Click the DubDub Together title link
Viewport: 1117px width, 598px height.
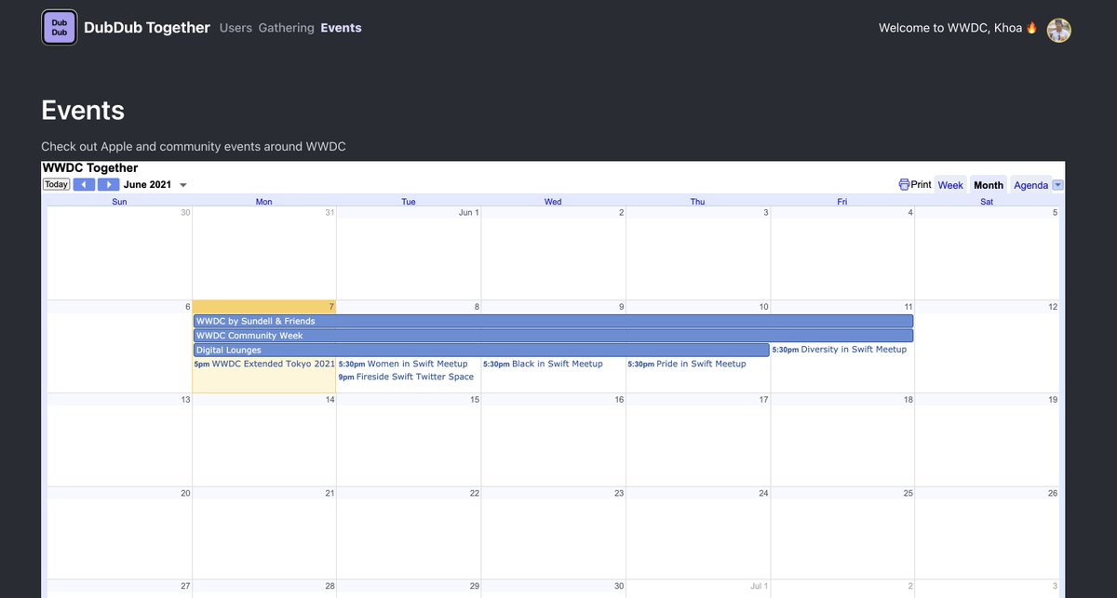(x=147, y=28)
